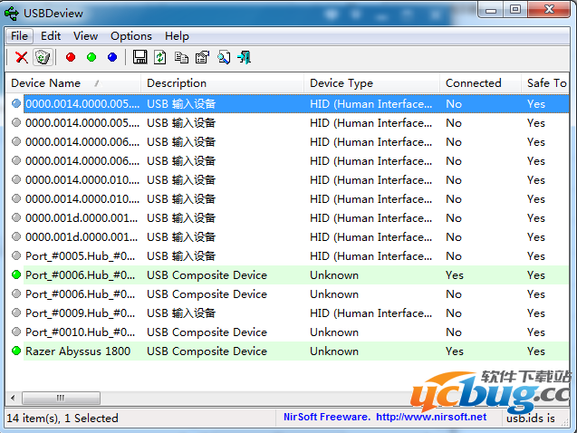This screenshot has height=433, width=577.
Task: Sort by Connected column header
Action: (x=480, y=83)
